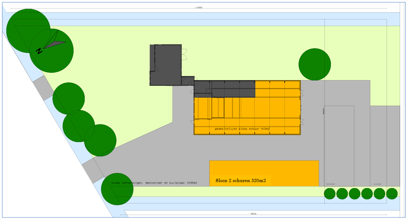Click the 110000 dimension value at top

click(198, 7)
